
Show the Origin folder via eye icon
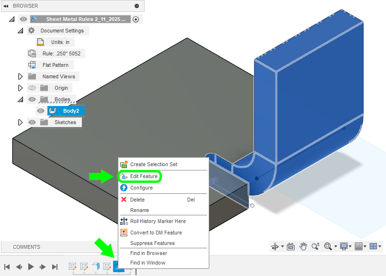tap(32, 88)
